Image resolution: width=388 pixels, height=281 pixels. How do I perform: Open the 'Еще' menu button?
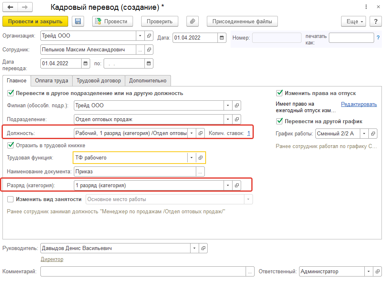point(353,22)
